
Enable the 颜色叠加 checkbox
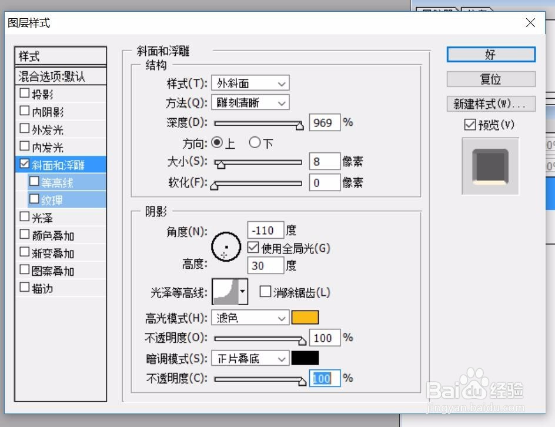tap(25, 235)
